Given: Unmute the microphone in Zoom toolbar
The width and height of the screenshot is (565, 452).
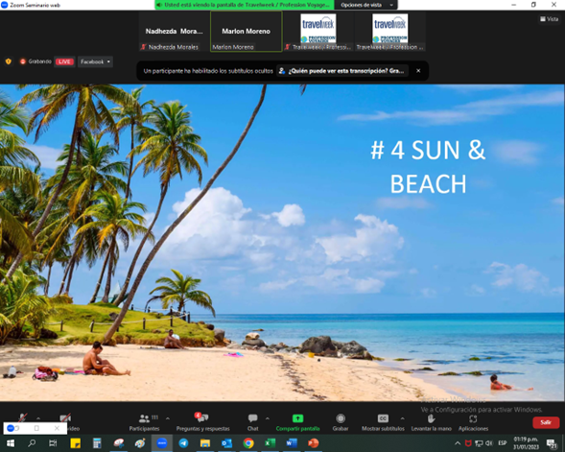Looking at the screenshot, I should click(x=22, y=418).
